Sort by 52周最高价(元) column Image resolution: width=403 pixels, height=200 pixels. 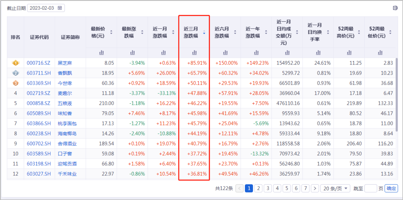click(x=359, y=32)
